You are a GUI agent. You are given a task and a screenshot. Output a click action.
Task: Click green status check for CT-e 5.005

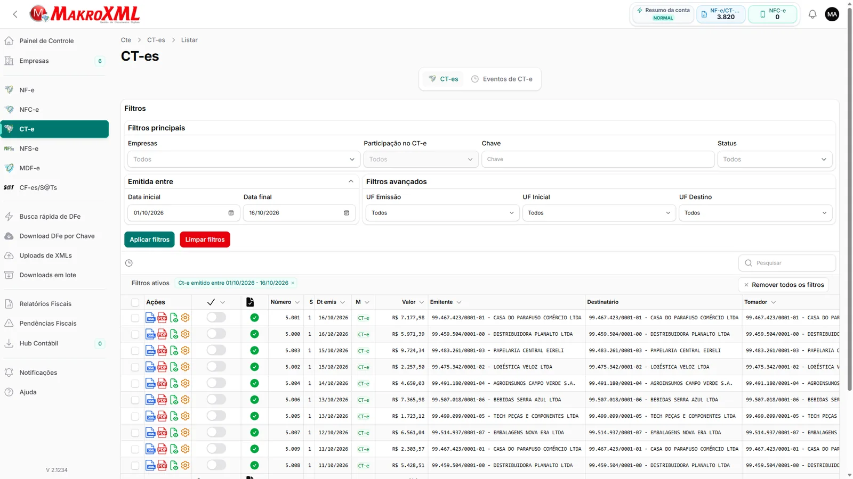point(254,416)
